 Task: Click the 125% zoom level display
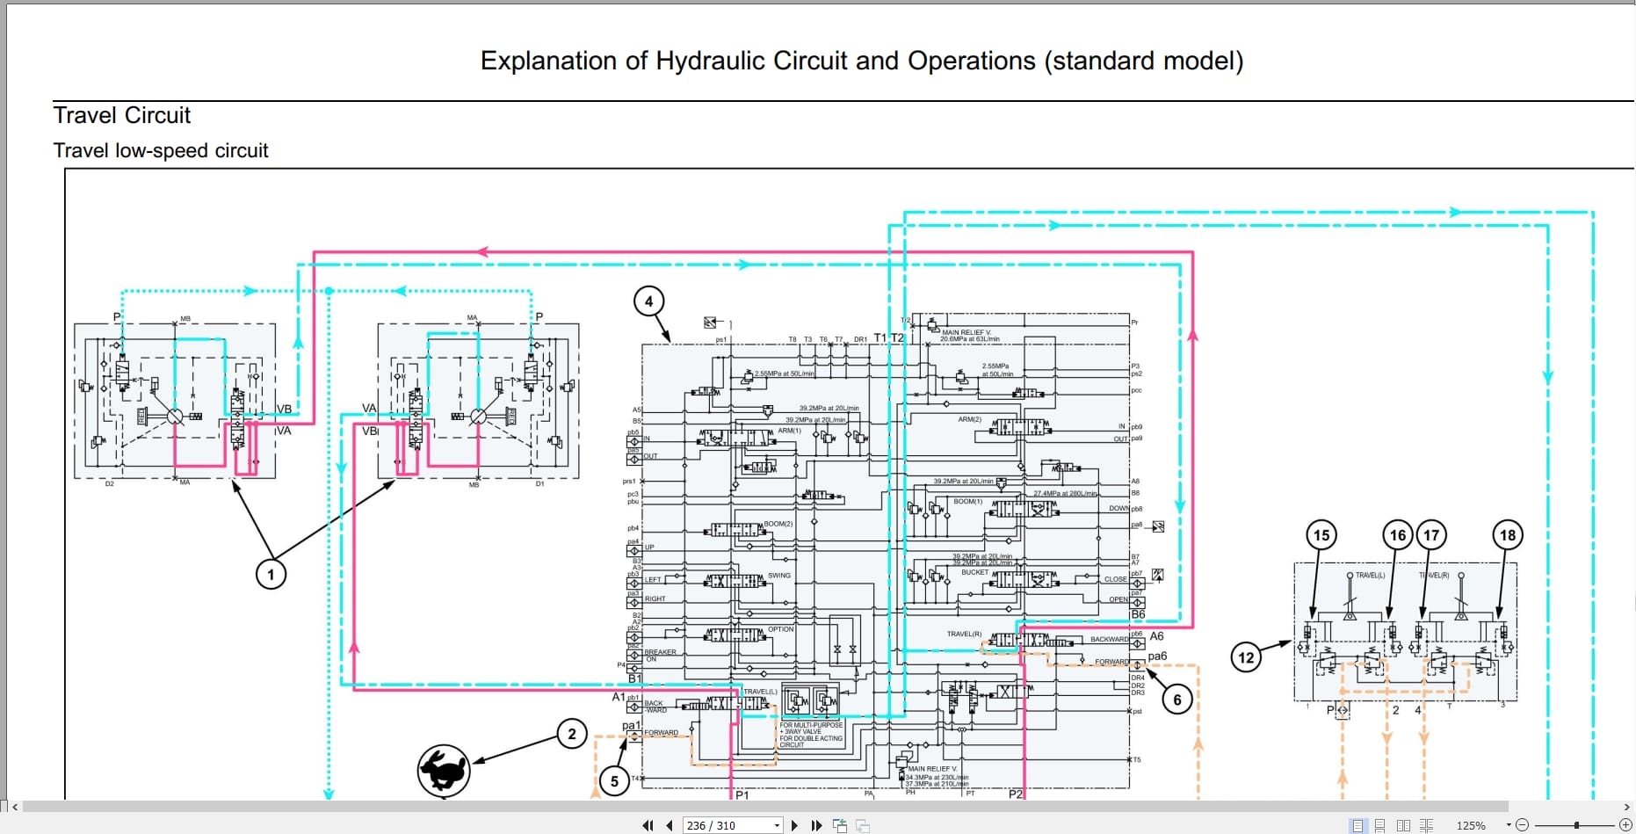click(1471, 824)
